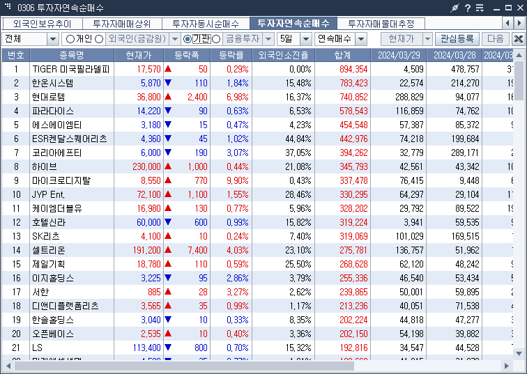
Task: Open the 연속매수 dropdown
Action: (x=360, y=39)
